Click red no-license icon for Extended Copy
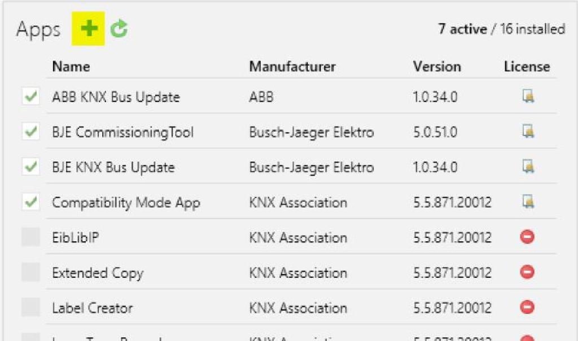The height and width of the screenshot is (341, 578). coord(527,273)
